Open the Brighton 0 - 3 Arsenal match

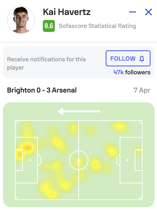click(x=42, y=90)
